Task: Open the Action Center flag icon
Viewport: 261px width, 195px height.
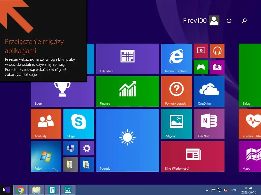Action: tap(213, 190)
